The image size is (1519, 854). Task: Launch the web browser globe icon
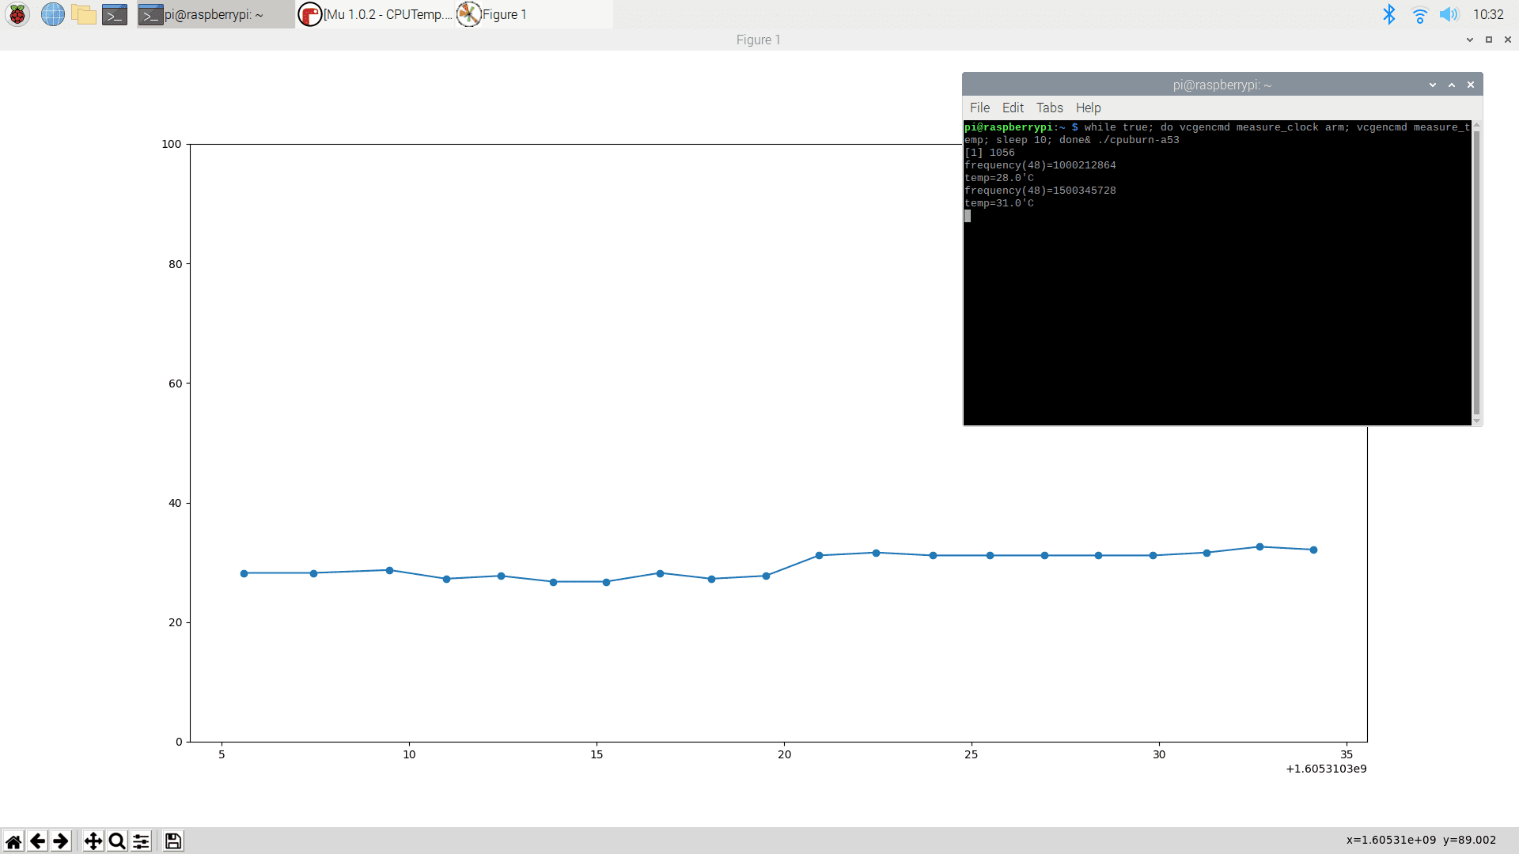pyautogui.click(x=52, y=14)
